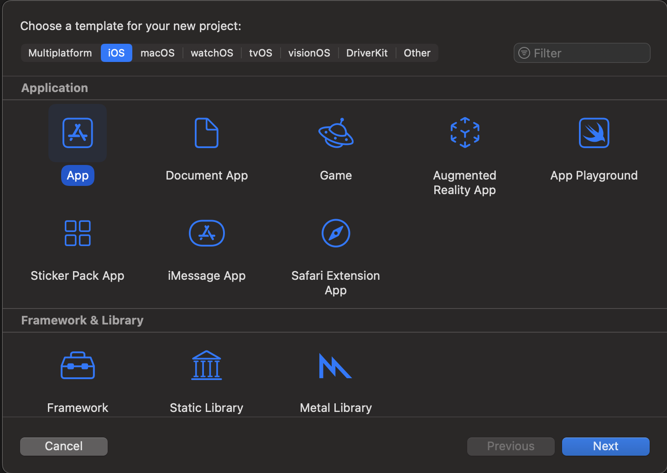667x473 pixels.
Task: Select the App template icon
Action: coord(78,133)
